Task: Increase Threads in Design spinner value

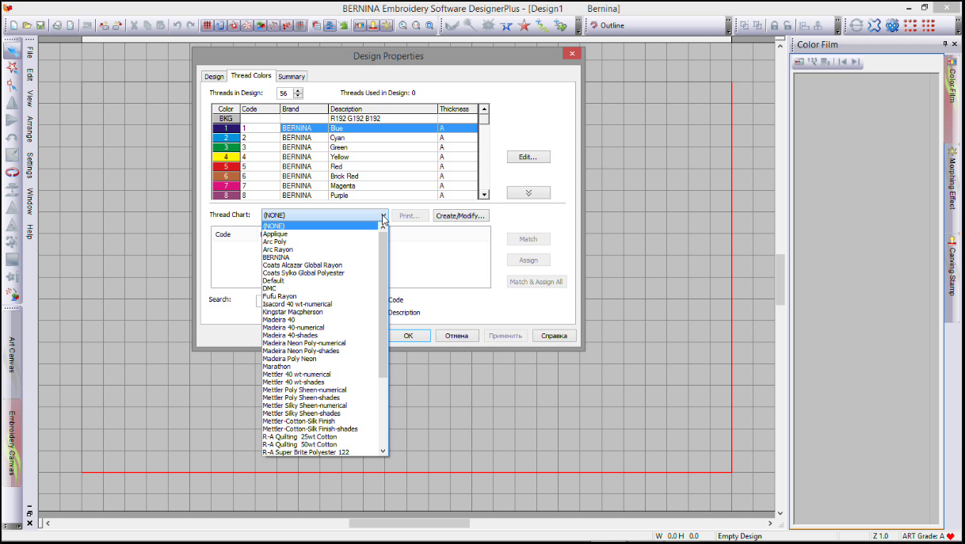Action: click(x=298, y=90)
